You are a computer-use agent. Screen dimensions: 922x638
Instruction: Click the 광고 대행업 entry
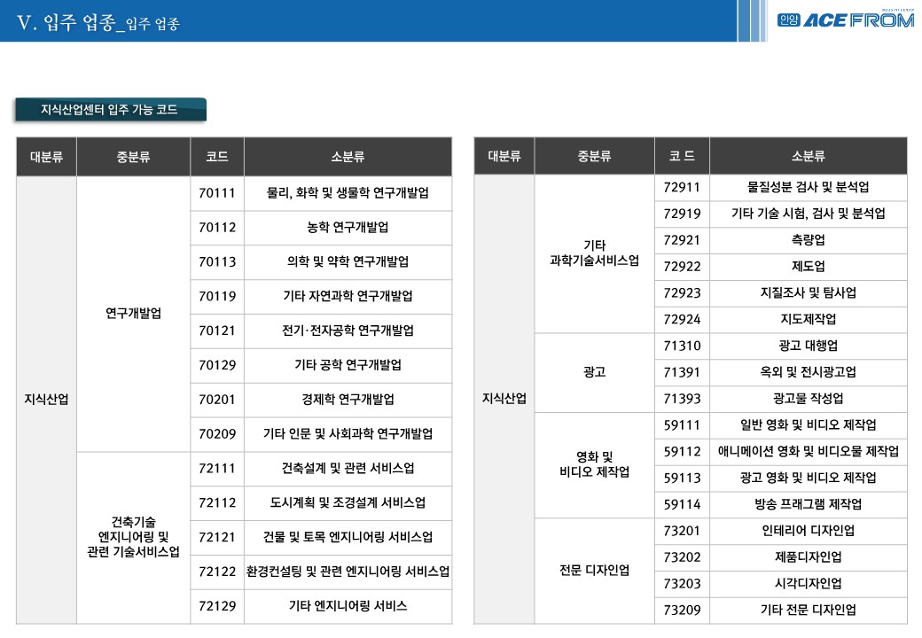(x=808, y=346)
